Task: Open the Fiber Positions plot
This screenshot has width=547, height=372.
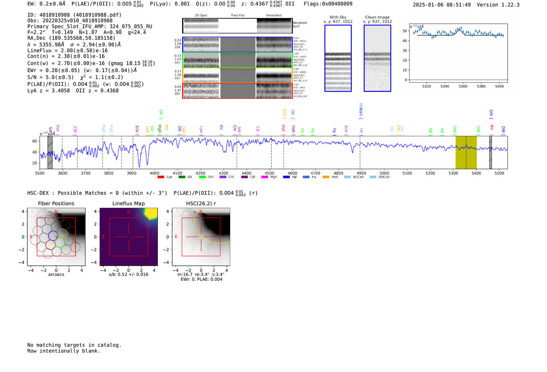Action: tap(56, 237)
